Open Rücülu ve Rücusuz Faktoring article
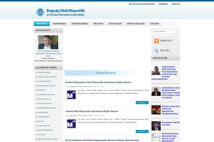 click(170, 110)
